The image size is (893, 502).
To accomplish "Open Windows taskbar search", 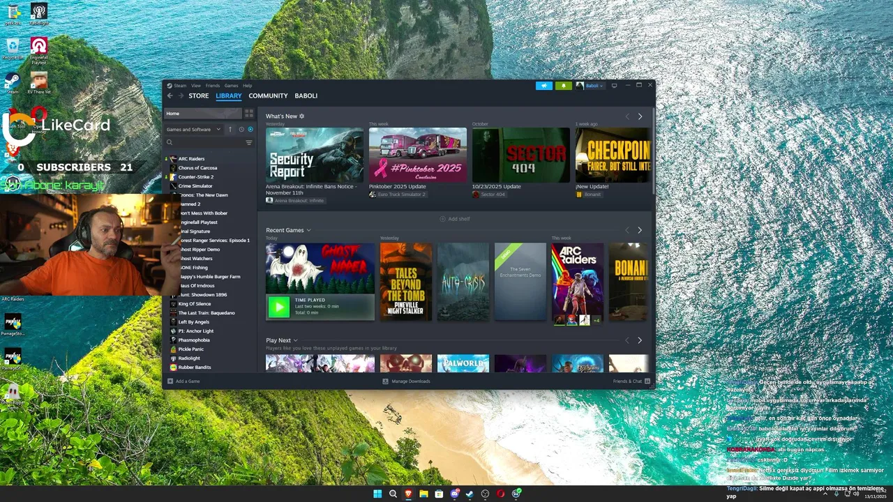I will pyautogui.click(x=393, y=494).
